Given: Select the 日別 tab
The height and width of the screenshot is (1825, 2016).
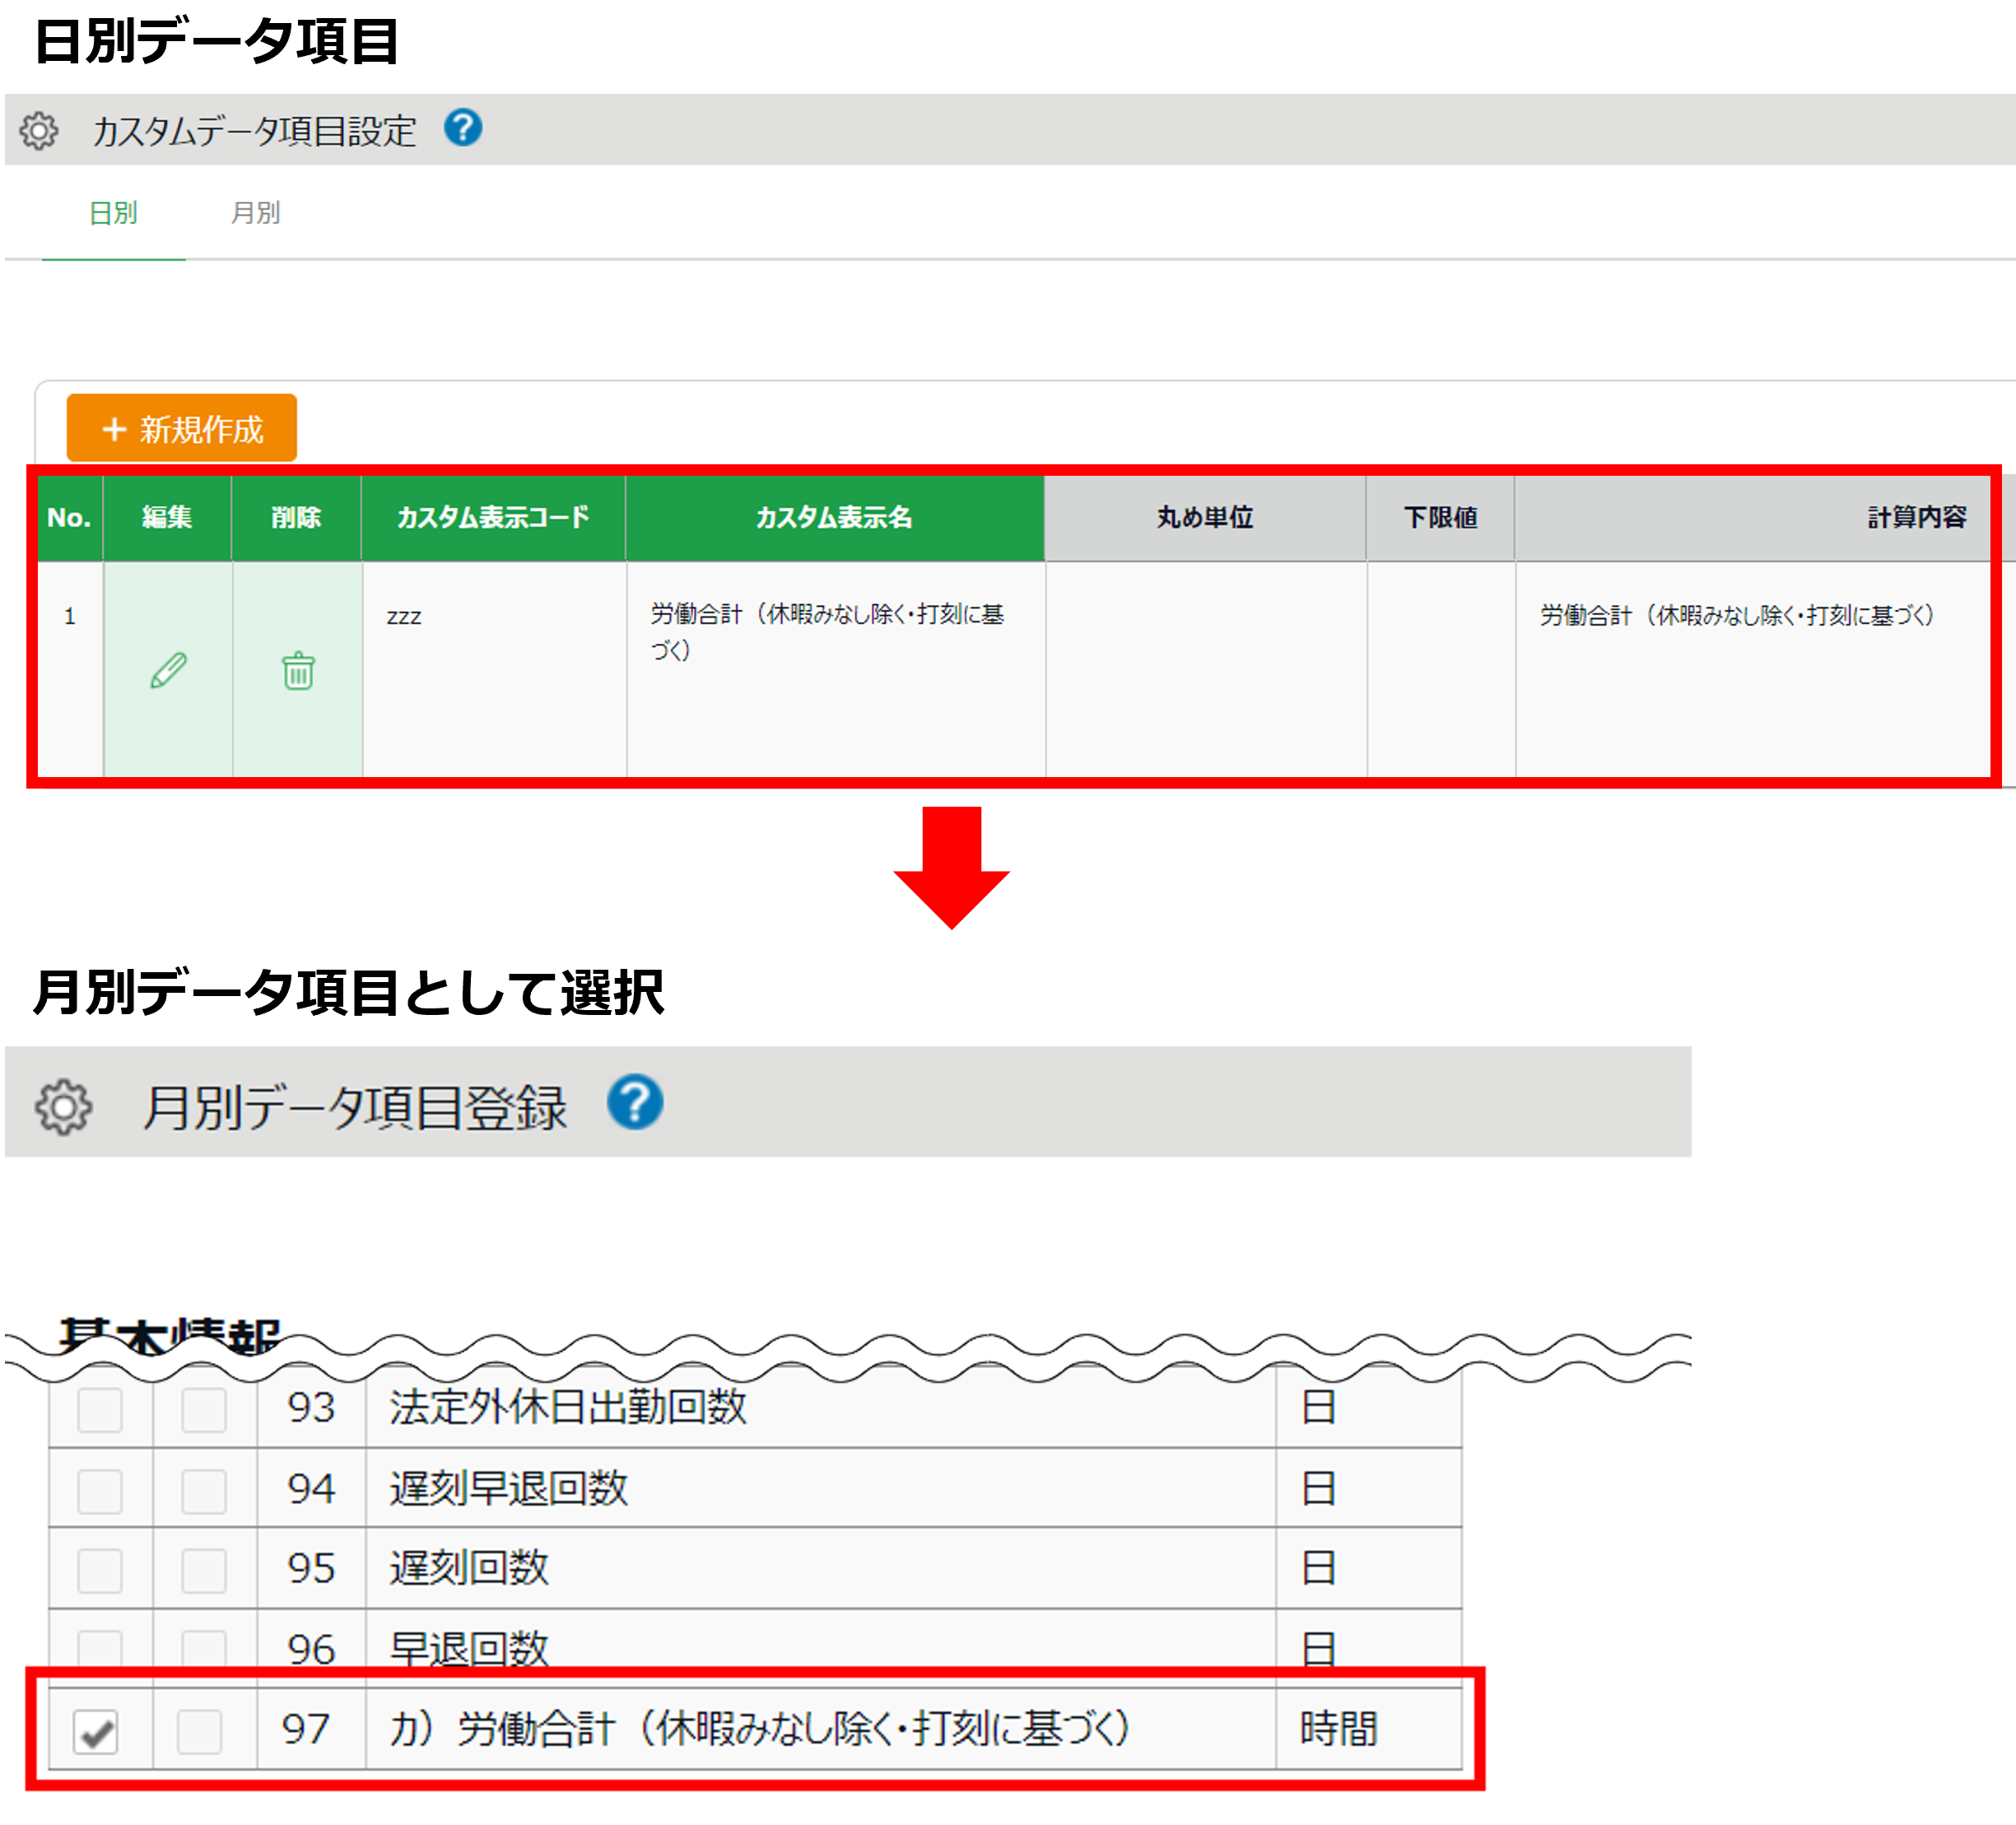Looking at the screenshot, I should [113, 213].
